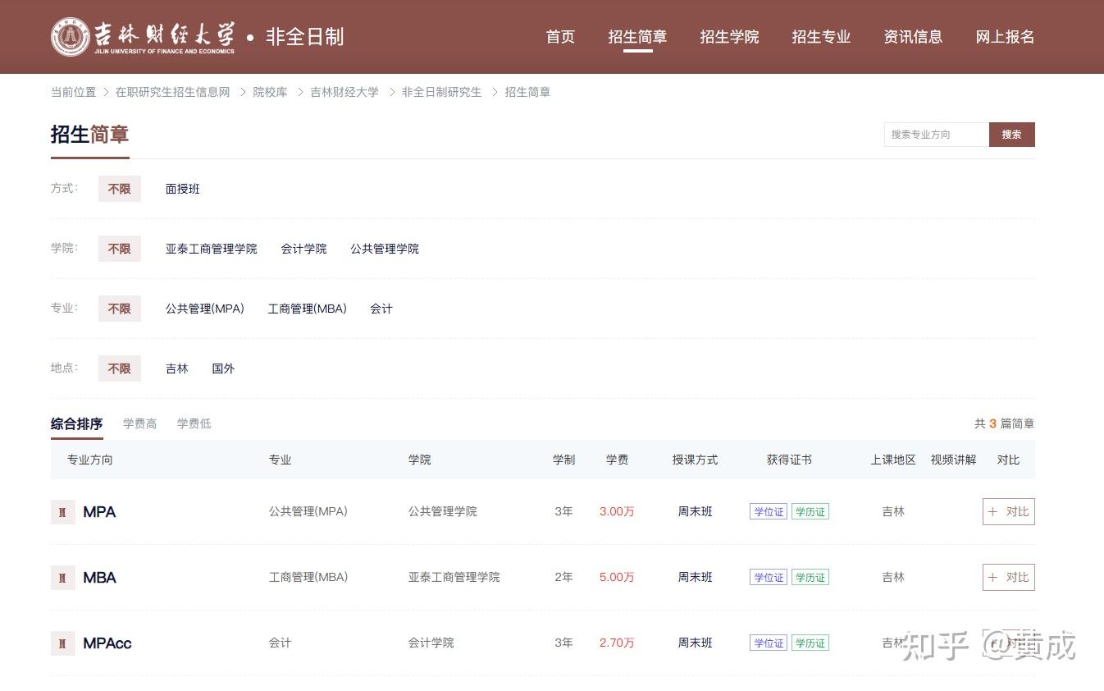Click the MPAcc row school icon
The height and width of the screenshot is (691, 1104).
(62, 643)
